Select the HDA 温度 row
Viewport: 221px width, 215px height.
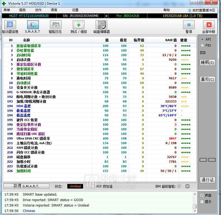coord(100,106)
